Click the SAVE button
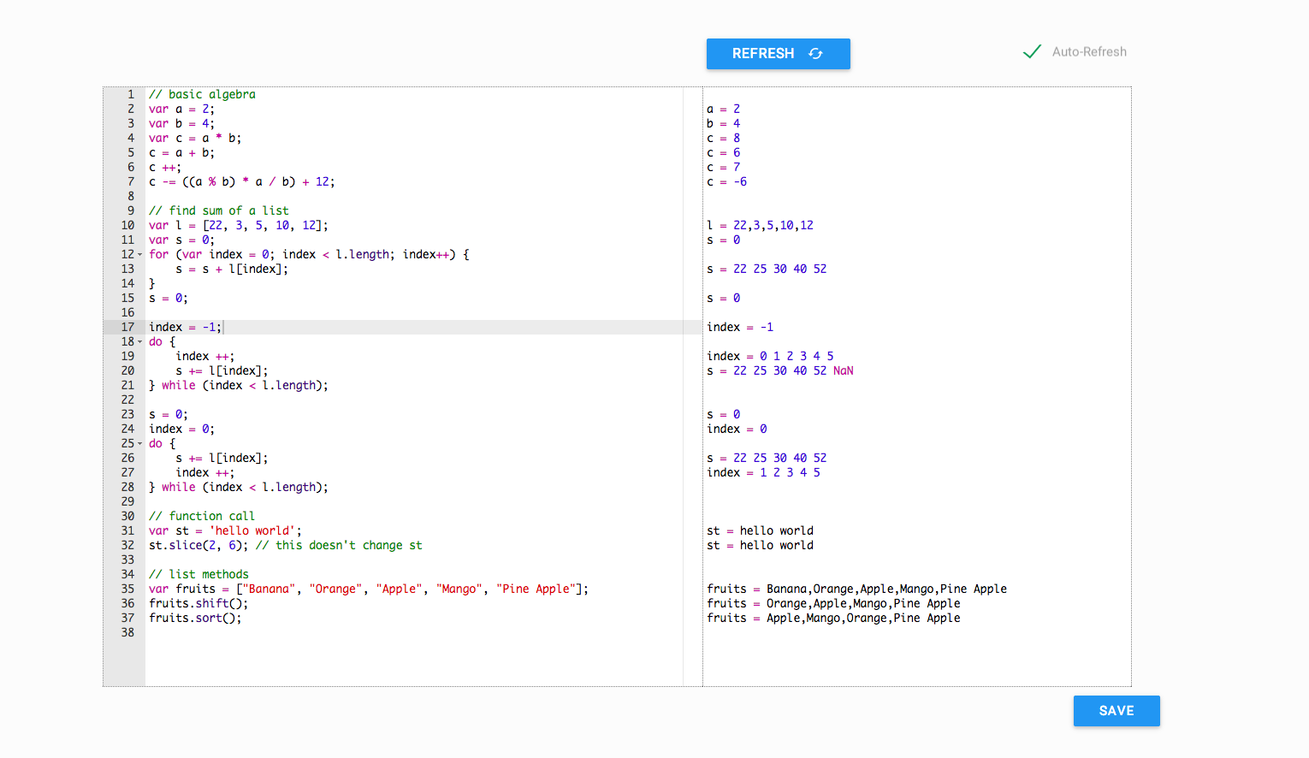The height and width of the screenshot is (758, 1309). pos(1116,711)
